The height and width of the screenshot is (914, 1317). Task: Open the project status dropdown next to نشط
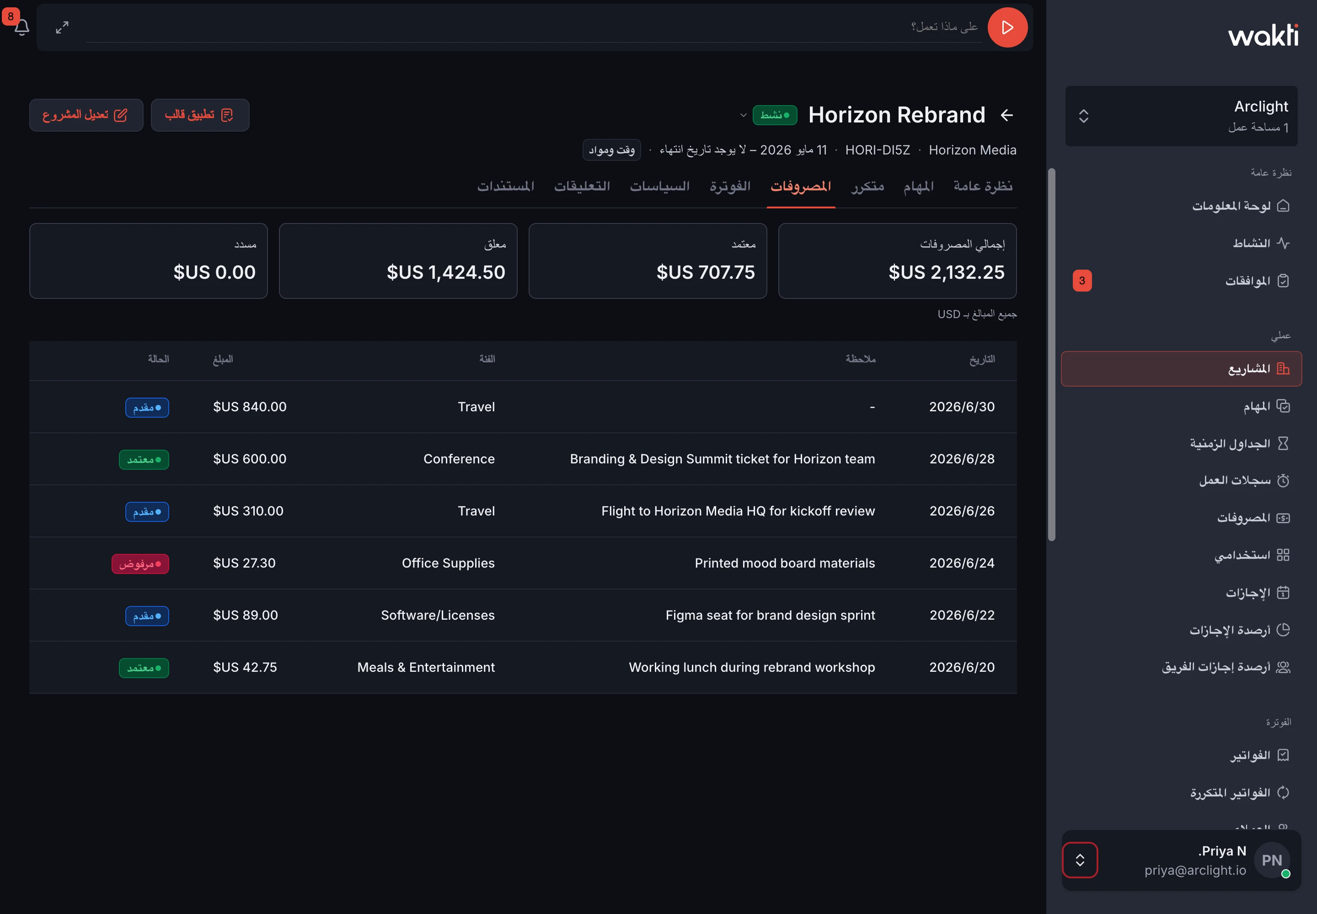743,115
